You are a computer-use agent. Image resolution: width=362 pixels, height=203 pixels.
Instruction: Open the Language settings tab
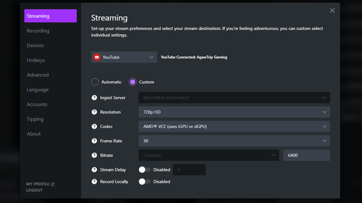[x=38, y=89]
